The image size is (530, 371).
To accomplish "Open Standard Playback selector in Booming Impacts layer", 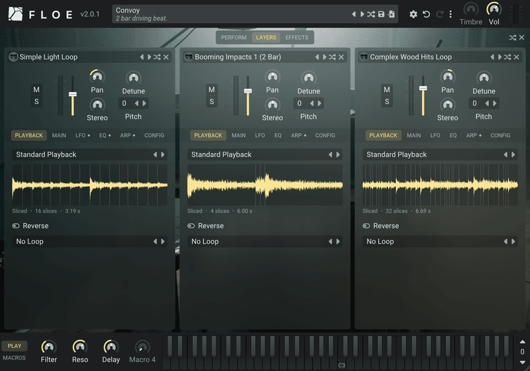I will [264, 155].
